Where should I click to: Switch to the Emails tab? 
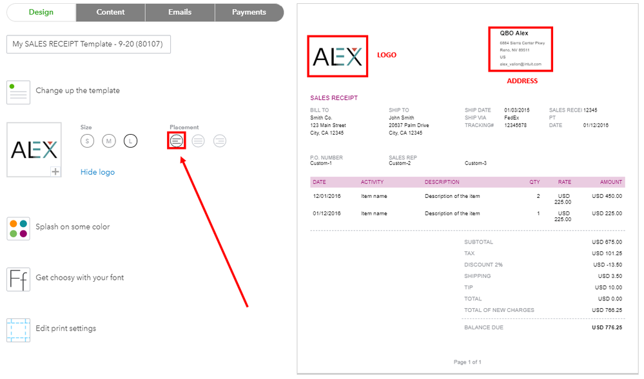pos(180,12)
